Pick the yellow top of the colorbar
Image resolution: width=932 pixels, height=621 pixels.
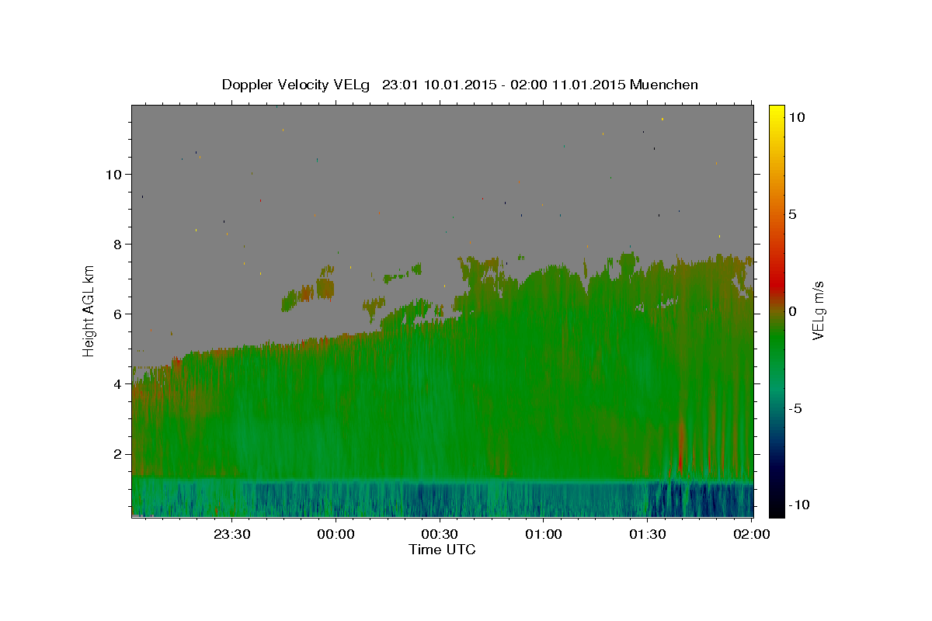[x=777, y=113]
